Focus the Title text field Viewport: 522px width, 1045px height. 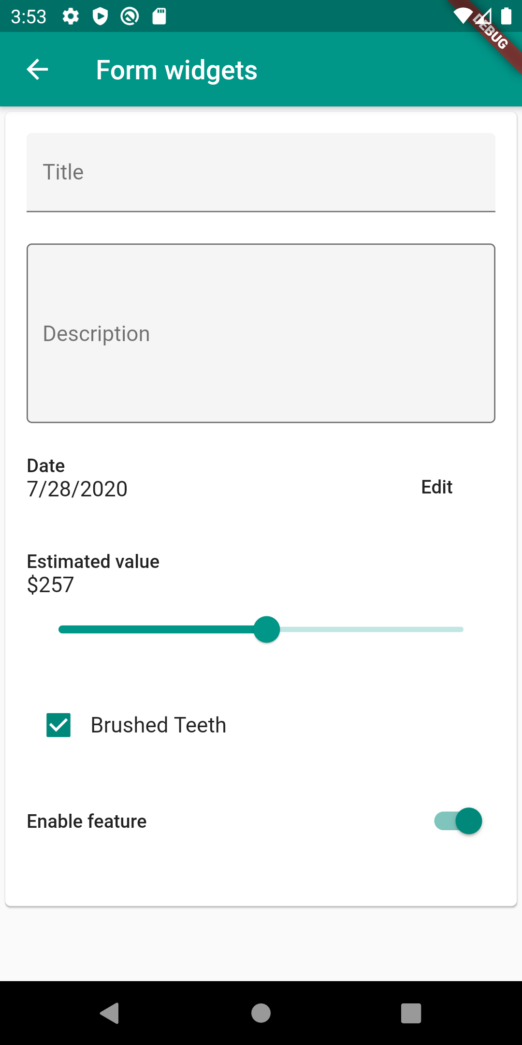(261, 172)
